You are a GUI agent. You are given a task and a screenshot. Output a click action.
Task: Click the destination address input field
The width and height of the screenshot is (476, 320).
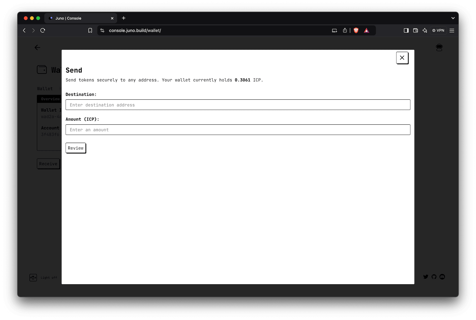(238, 105)
